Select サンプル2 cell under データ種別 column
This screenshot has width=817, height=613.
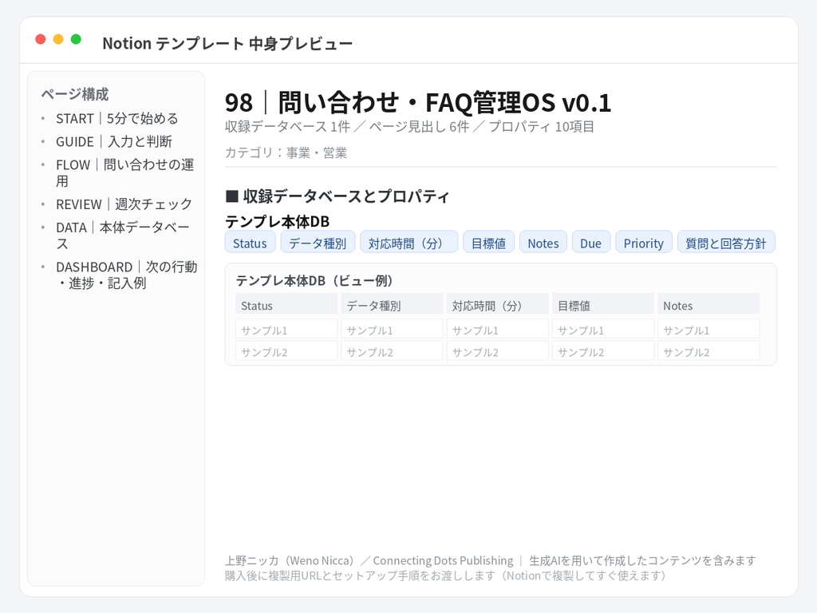click(393, 351)
